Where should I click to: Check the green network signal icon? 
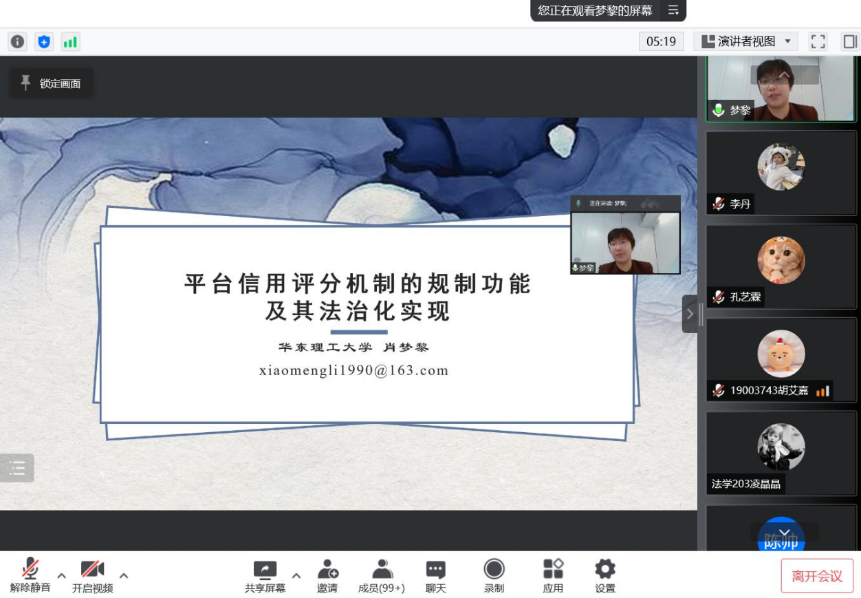click(70, 42)
